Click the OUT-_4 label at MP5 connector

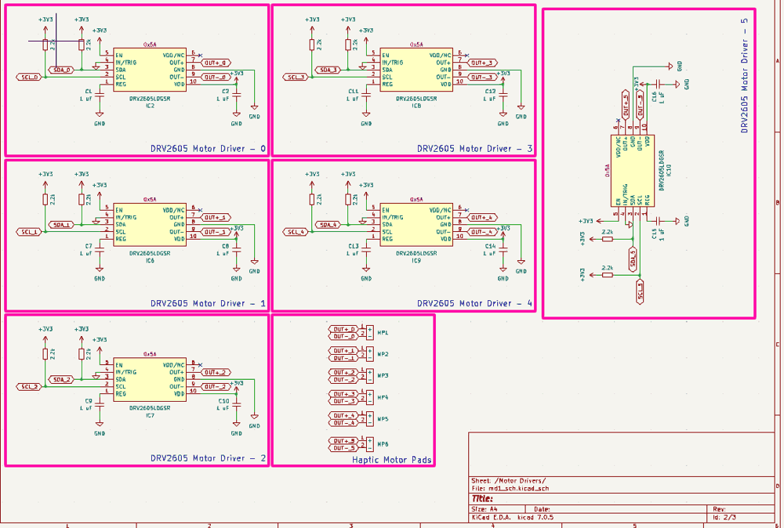click(344, 422)
